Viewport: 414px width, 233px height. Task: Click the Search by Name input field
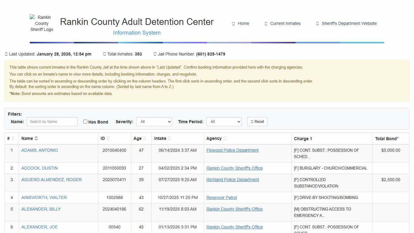coord(52,121)
